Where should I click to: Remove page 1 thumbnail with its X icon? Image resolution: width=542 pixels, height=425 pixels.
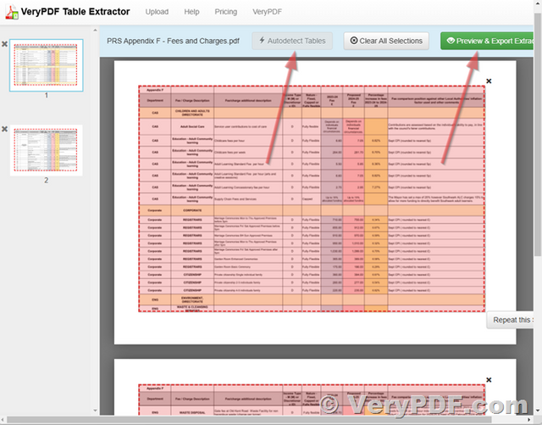(x=4, y=44)
